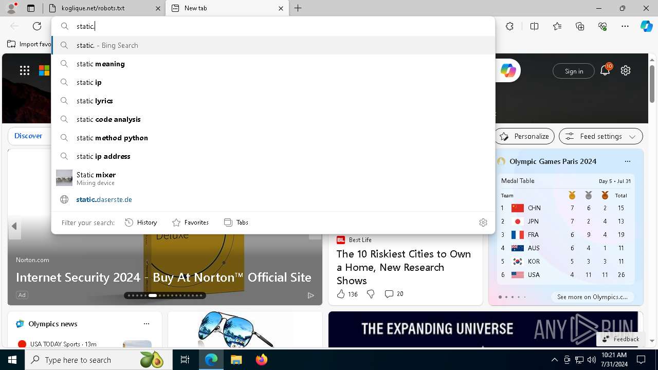Open the Collections toolbar icon

coord(580,26)
